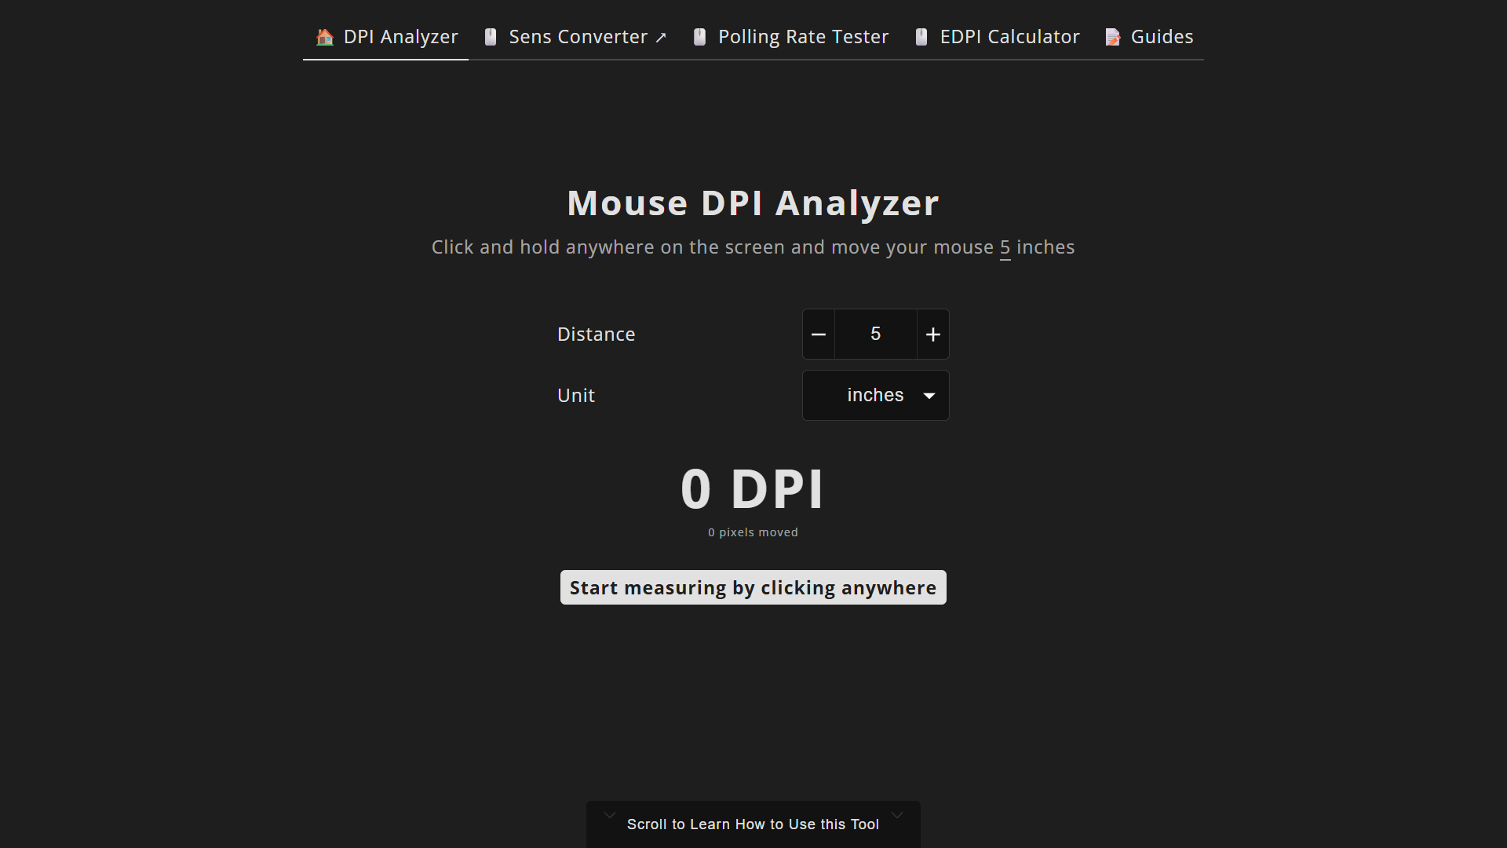
Task: Open the Polling Rate Tester tab
Action: pyautogui.click(x=802, y=37)
